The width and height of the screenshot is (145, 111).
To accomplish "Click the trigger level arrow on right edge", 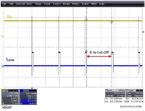I will tap(143, 32).
